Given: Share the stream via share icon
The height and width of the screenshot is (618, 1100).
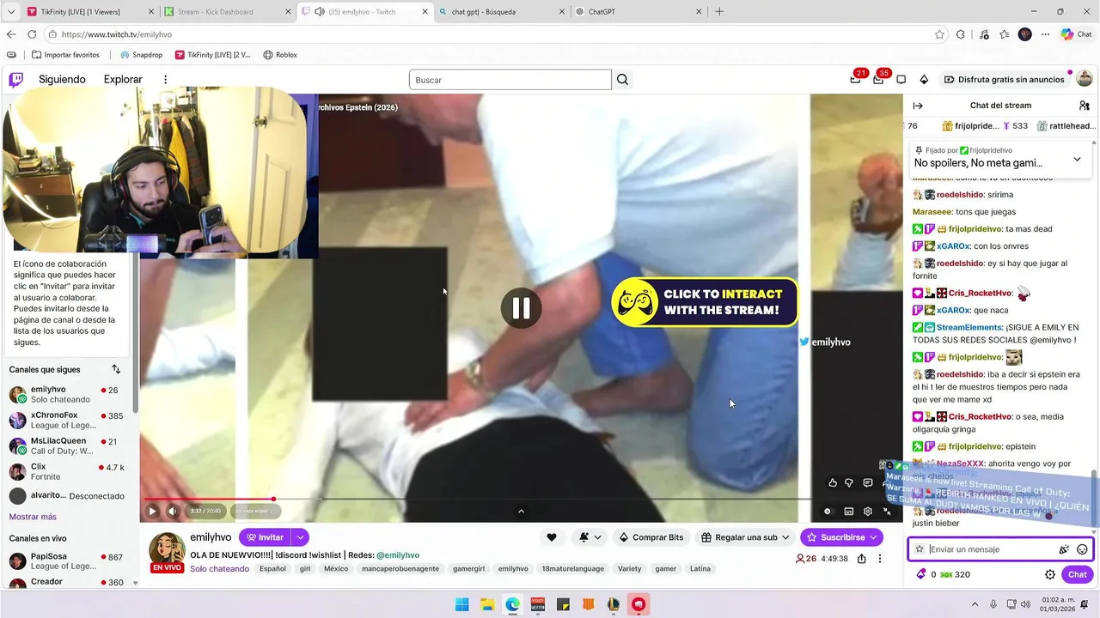Looking at the screenshot, I should [x=860, y=559].
